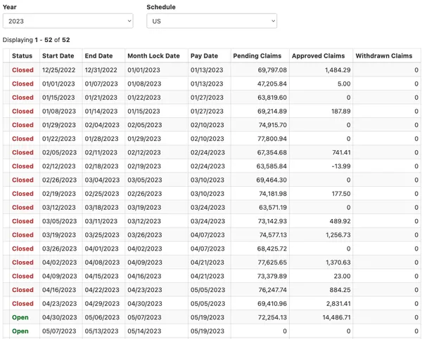Click start date 02/26/2023
The width and height of the screenshot is (422, 339).
[x=60, y=180]
